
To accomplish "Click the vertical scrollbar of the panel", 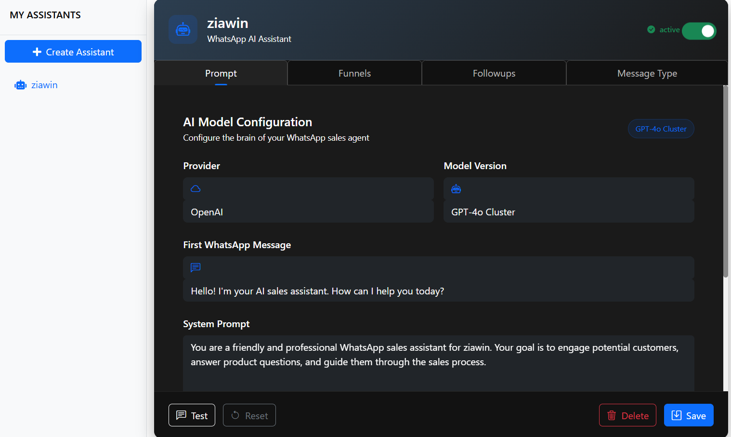I will [726, 181].
